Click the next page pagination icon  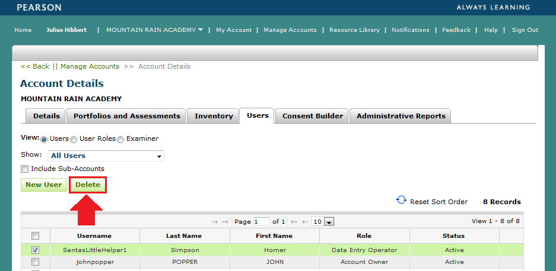pyautogui.click(x=294, y=222)
